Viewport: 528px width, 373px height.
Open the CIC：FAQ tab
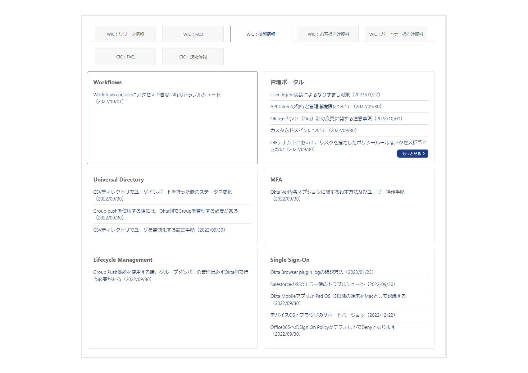125,57
